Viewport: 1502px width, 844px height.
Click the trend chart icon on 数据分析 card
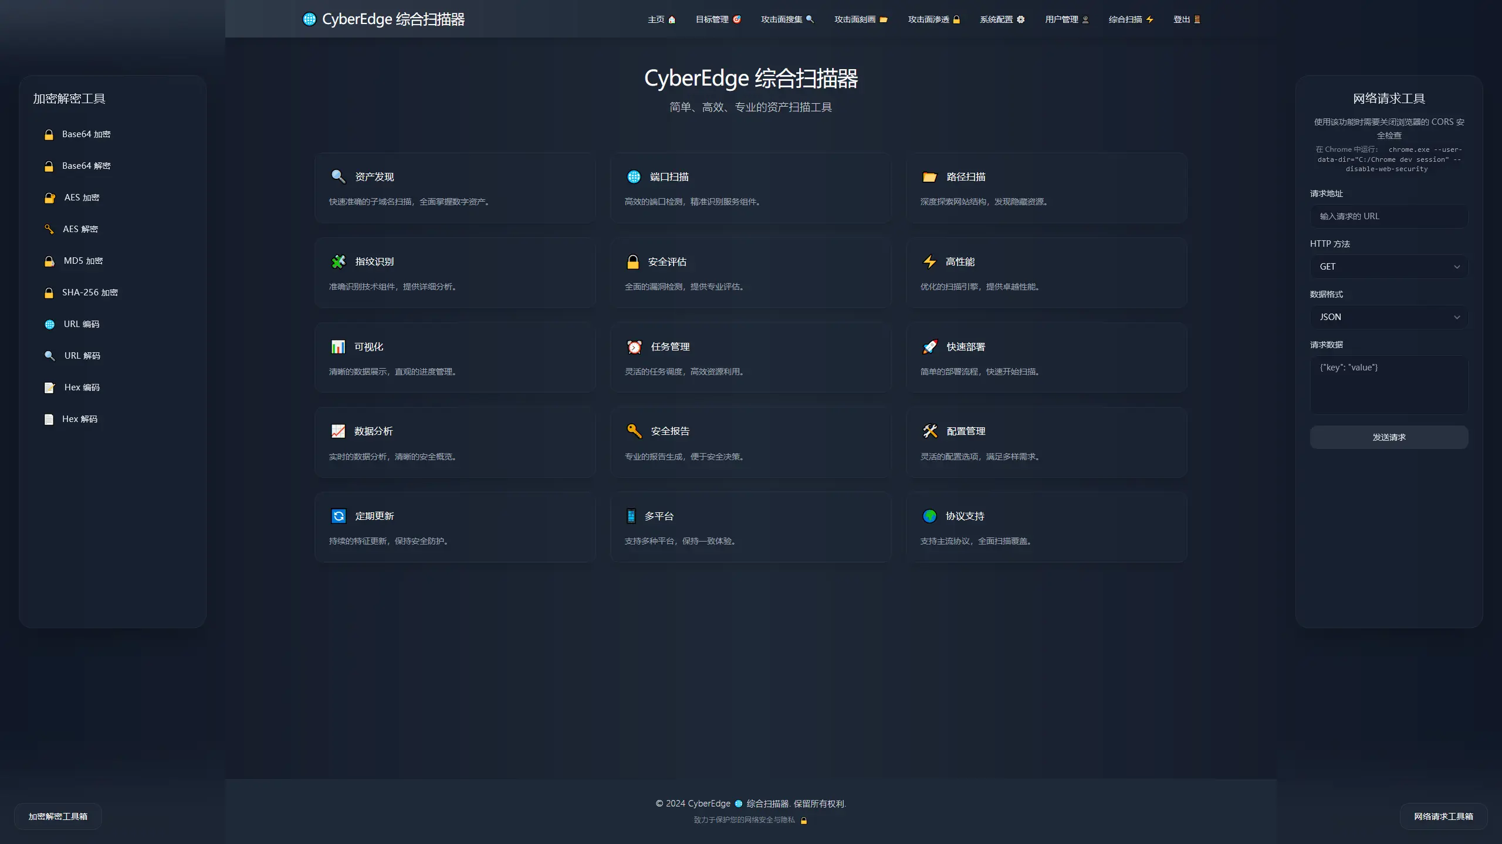(x=338, y=431)
